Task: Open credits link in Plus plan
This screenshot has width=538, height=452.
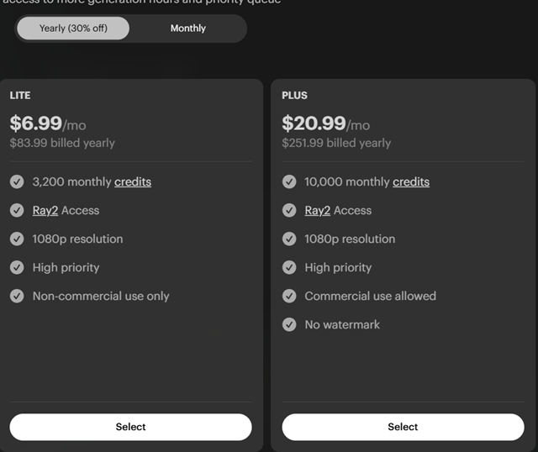Action: [411, 181]
